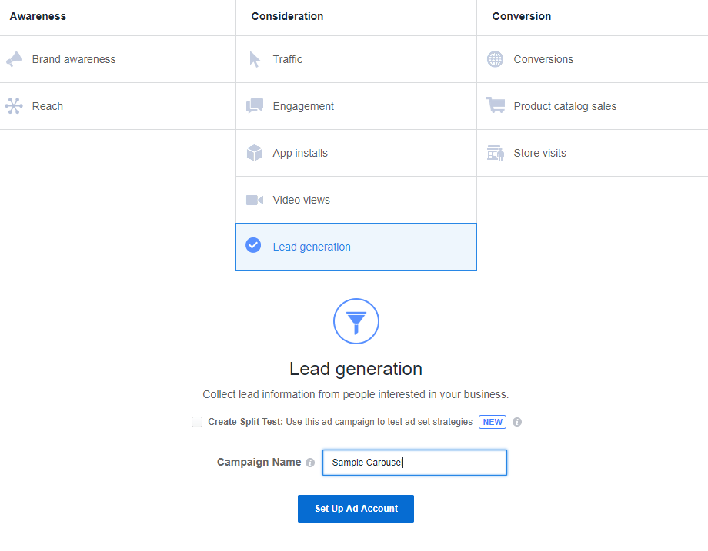The width and height of the screenshot is (708, 551).
Task: Toggle the Lead generation selected checkmark
Action: pos(253,246)
